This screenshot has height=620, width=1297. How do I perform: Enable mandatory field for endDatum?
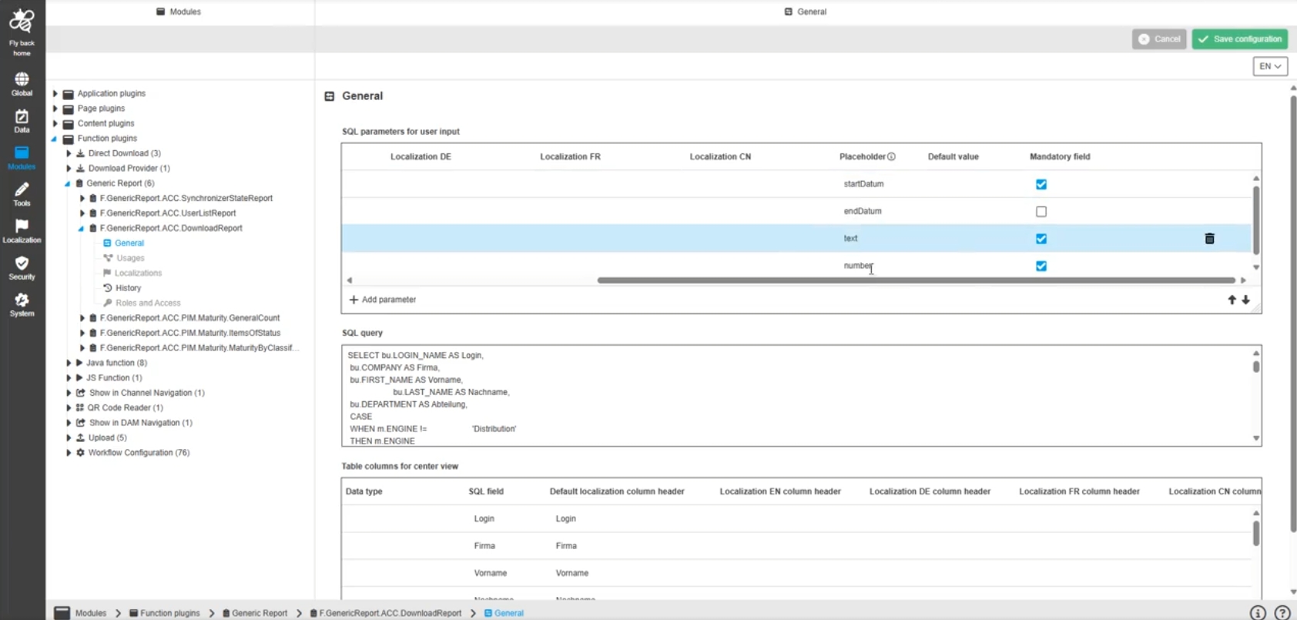(x=1041, y=211)
